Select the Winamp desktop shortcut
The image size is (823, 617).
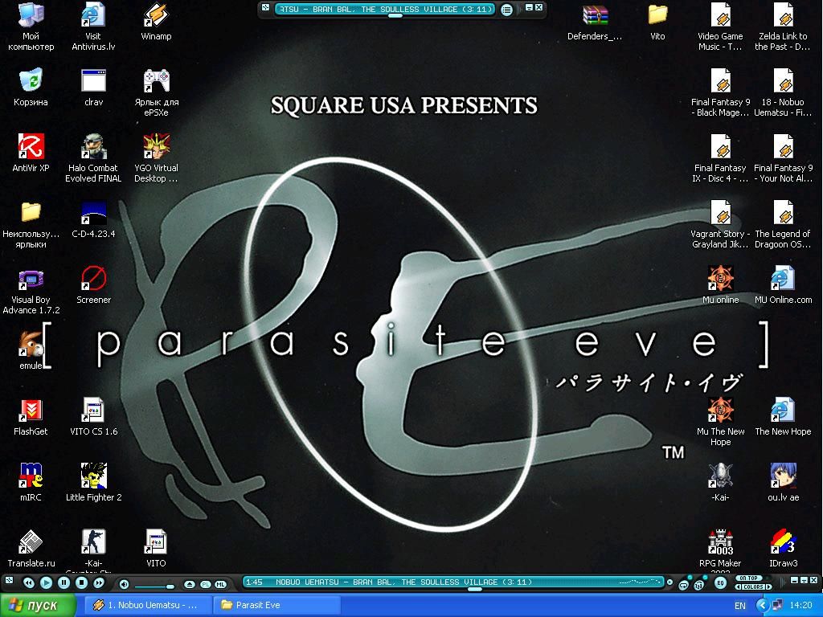[157, 22]
